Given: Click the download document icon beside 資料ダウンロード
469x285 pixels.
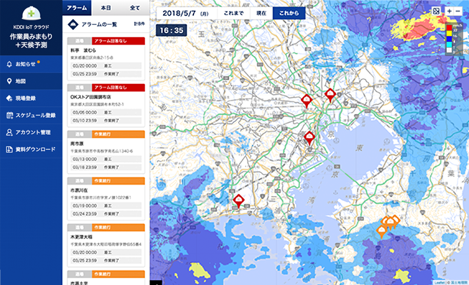Looking at the screenshot, I should [x=10, y=149].
